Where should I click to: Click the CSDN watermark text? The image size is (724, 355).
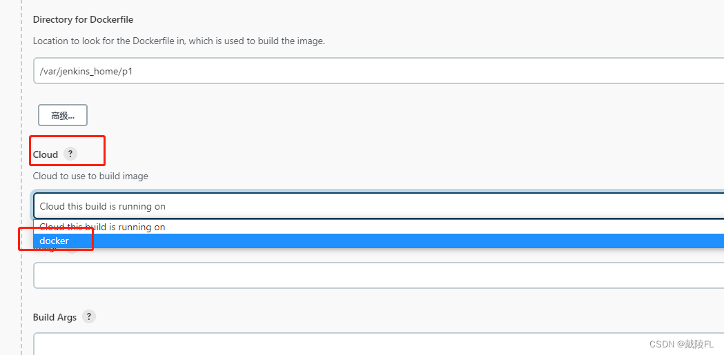coord(661,344)
